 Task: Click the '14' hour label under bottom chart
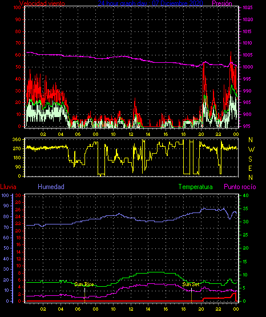[148, 309]
